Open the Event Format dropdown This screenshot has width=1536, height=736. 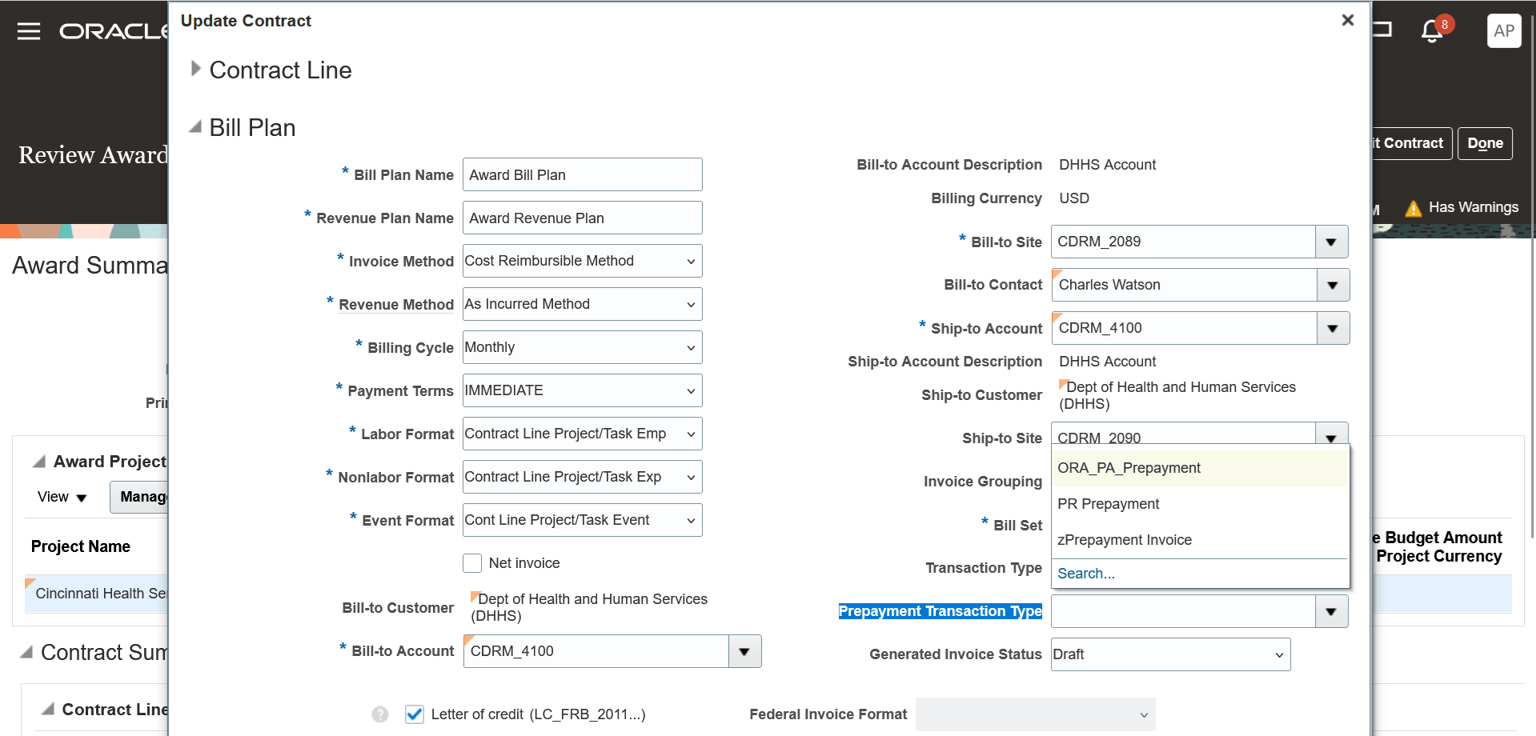click(583, 520)
